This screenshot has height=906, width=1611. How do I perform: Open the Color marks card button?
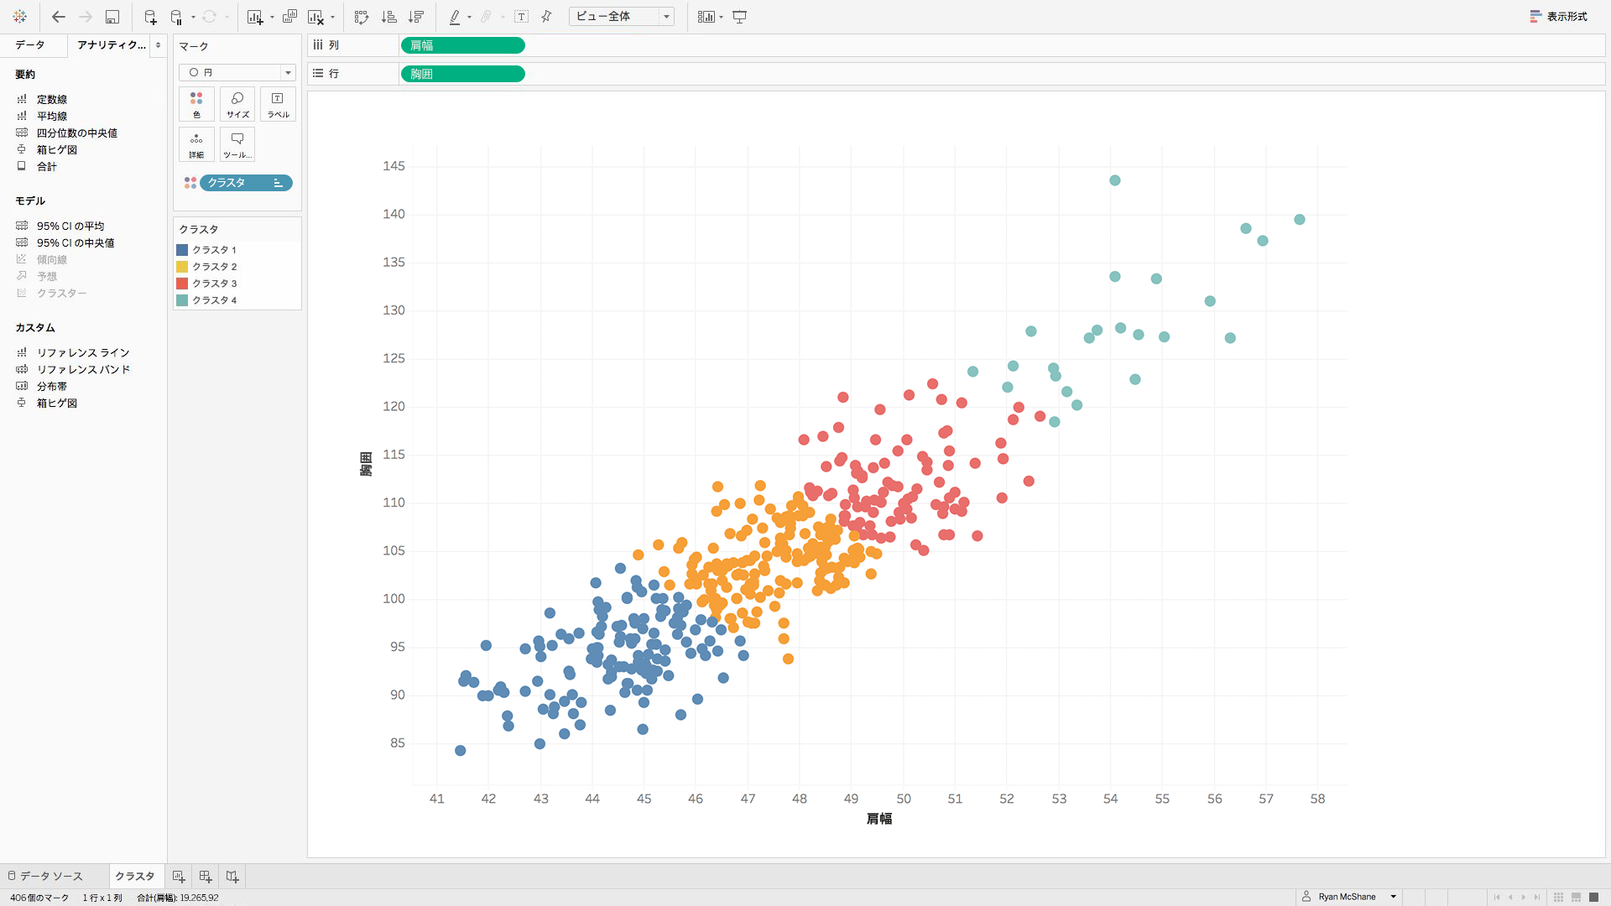(196, 104)
